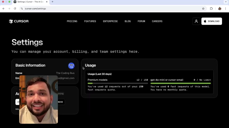Click the '0 / No Limit' usage count

(x=202, y=80)
